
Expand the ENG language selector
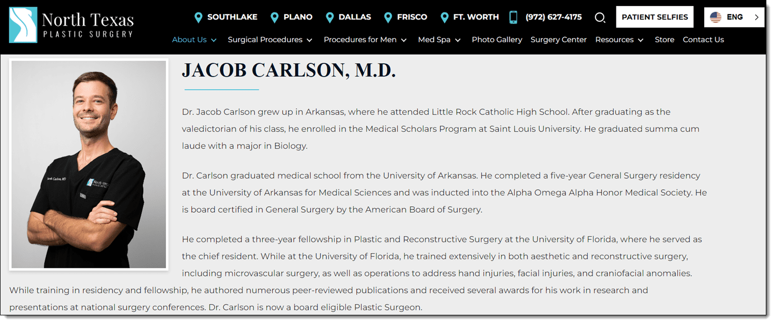734,17
